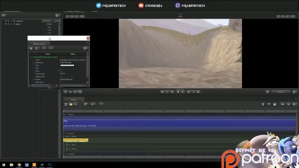Play the sequence

point(183,91)
